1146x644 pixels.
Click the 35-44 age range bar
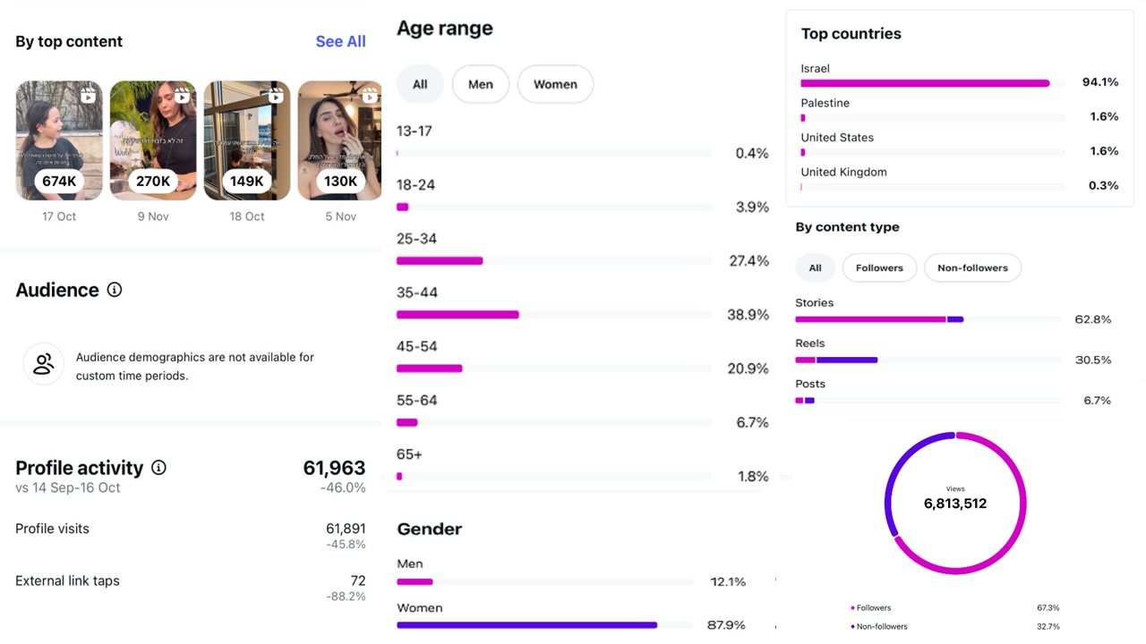458,315
